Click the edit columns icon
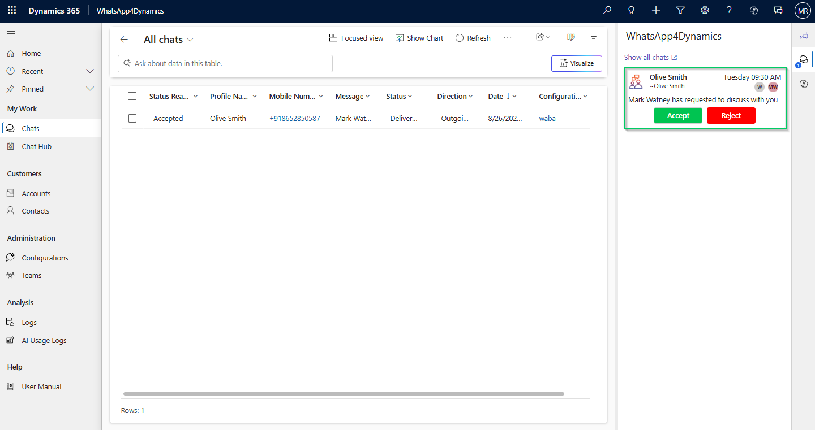 tap(571, 37)
